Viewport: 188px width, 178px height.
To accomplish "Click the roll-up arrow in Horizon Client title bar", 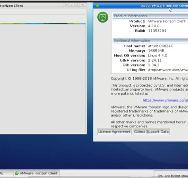I will 66,5.
